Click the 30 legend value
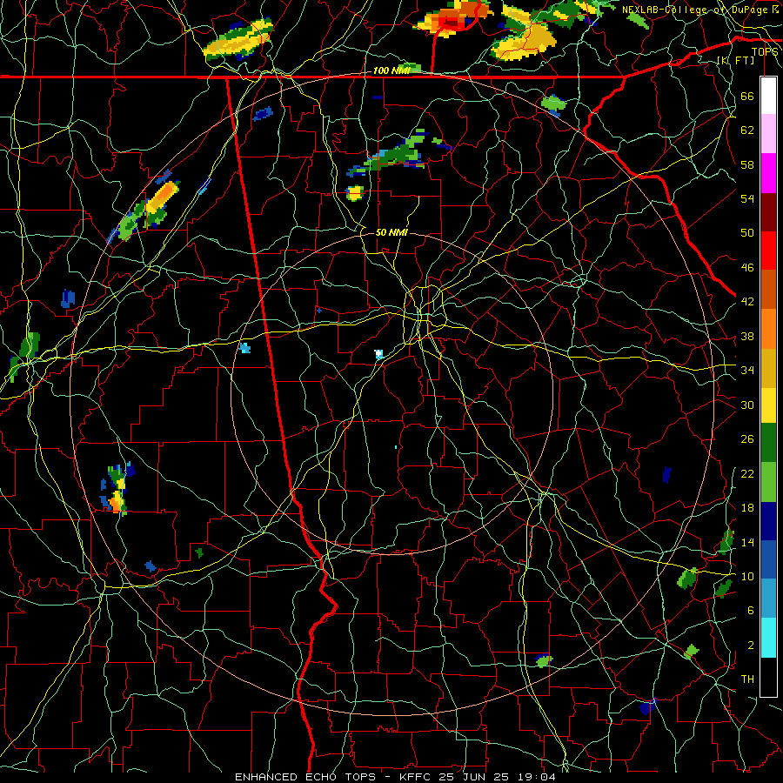 pos(747,405)
